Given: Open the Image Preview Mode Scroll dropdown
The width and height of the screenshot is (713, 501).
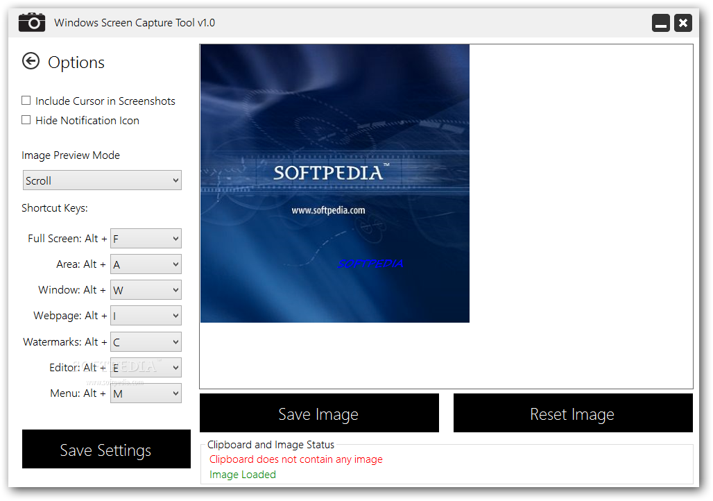Looking at the screenshot, I should (102, 180).
